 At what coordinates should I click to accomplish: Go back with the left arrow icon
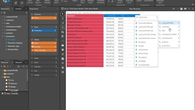point(174,9)
